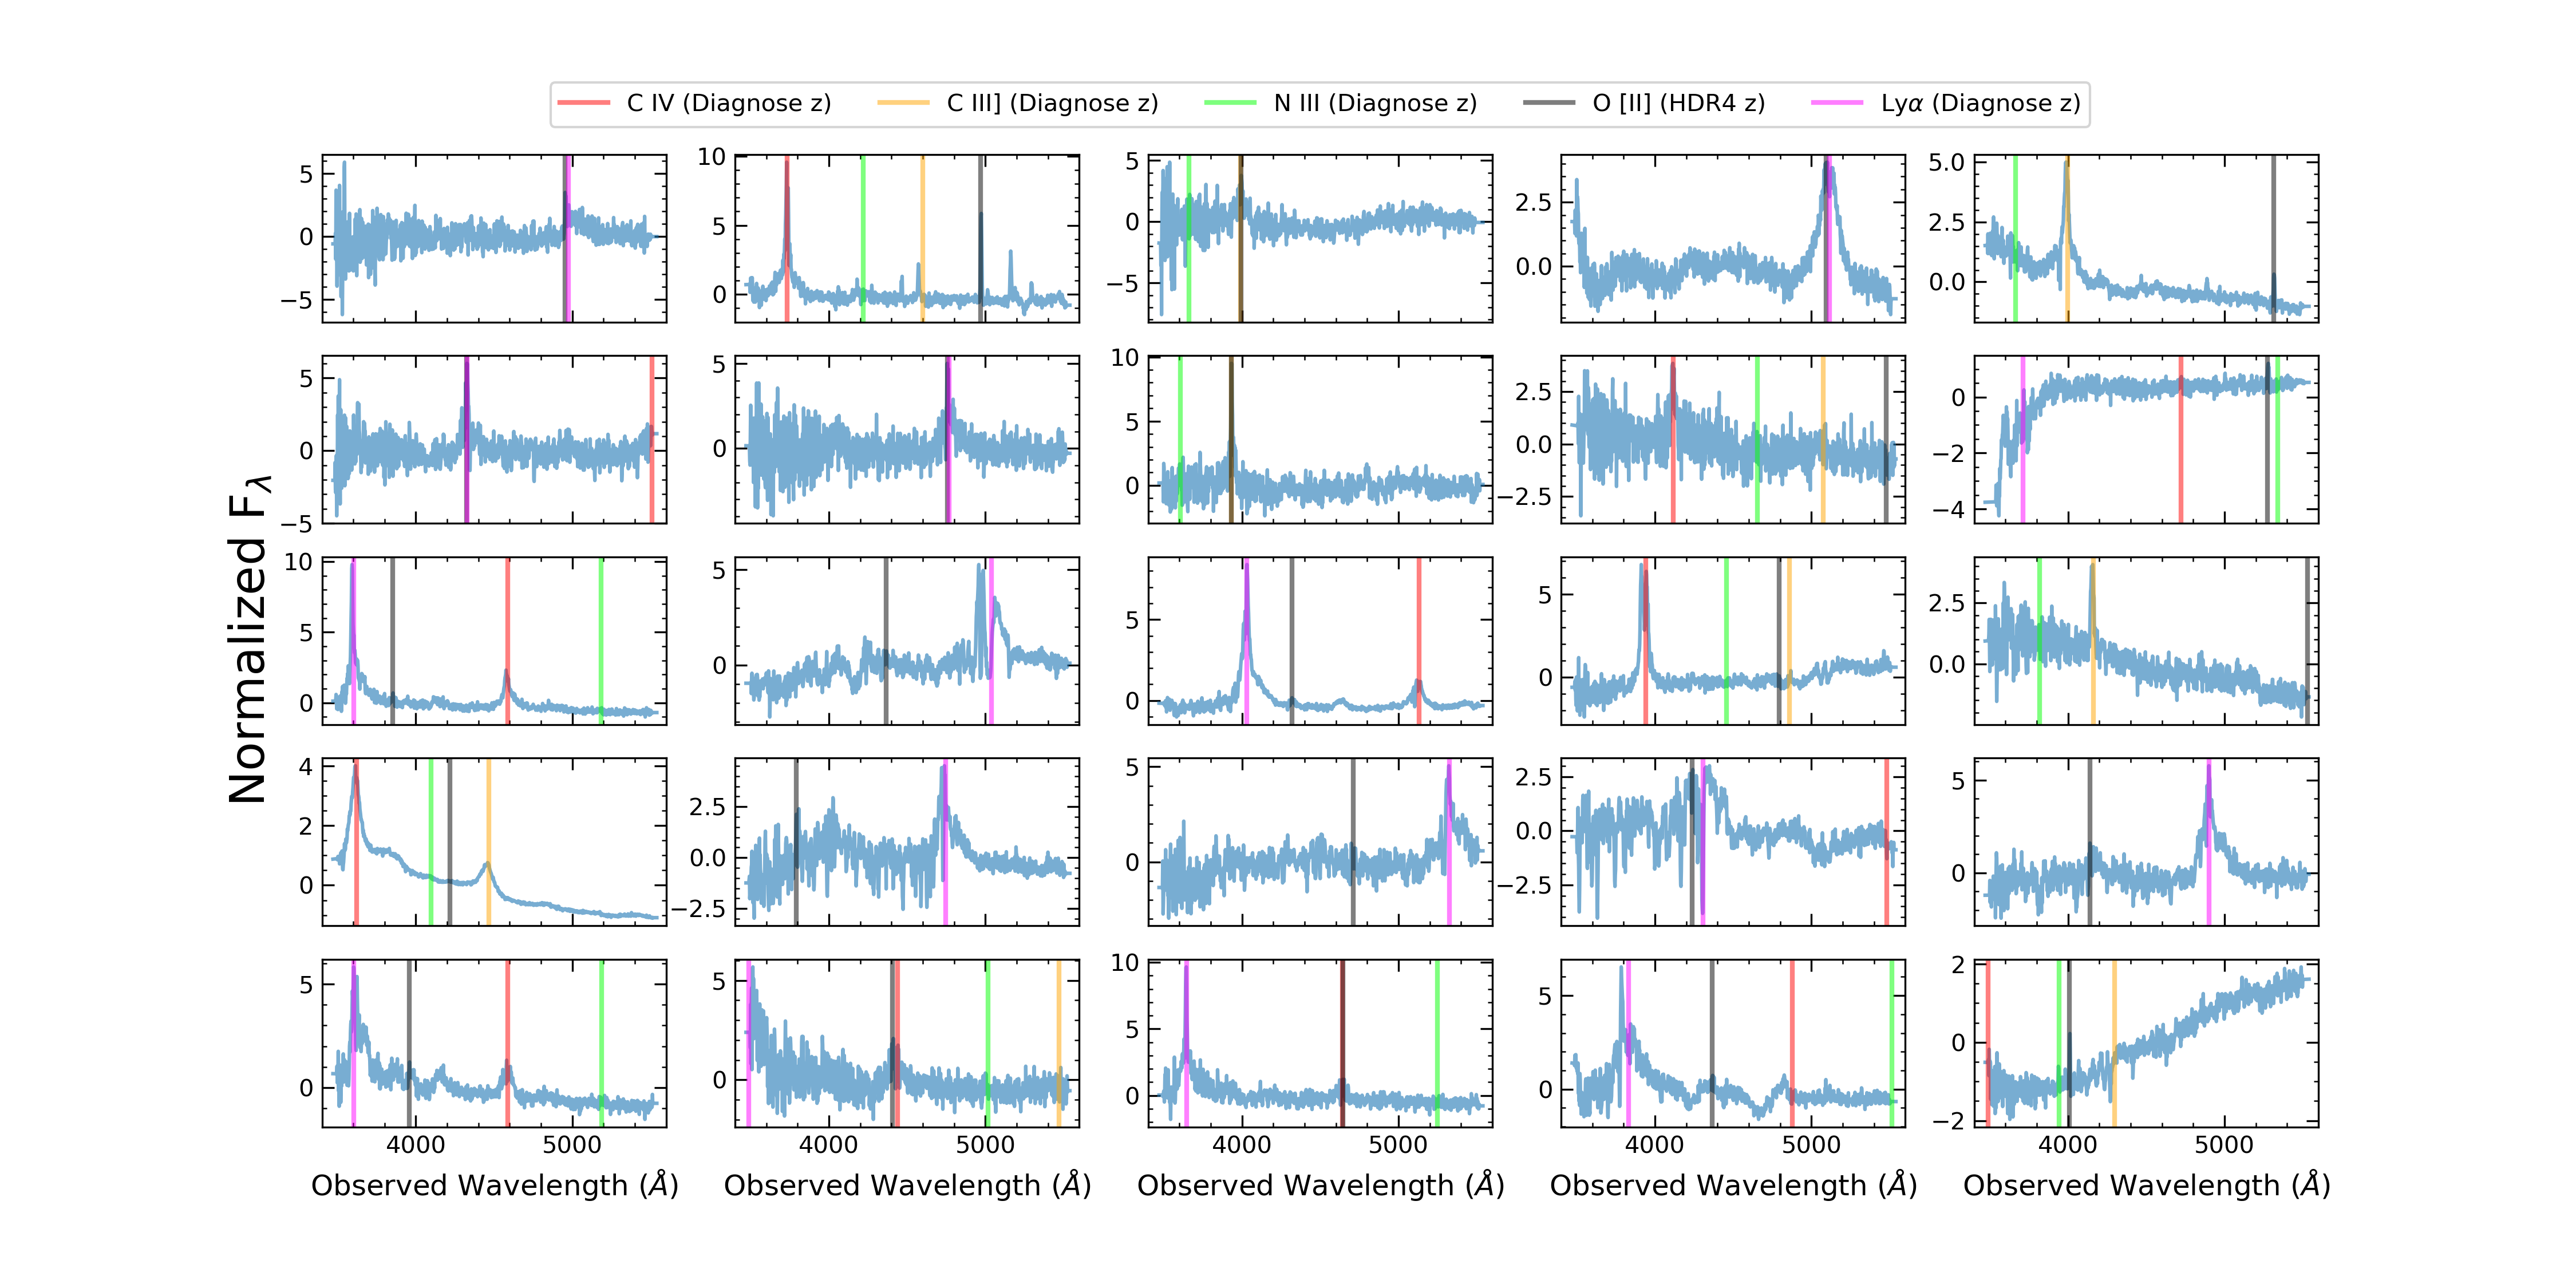The height and width of the screenshot is (1288, 2576).
Task: Click the '10' y-tick of the top-row second panel
Action: click(x=712, y=157)
